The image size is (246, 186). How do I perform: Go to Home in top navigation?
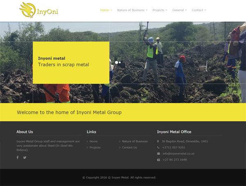click(106, 10)
